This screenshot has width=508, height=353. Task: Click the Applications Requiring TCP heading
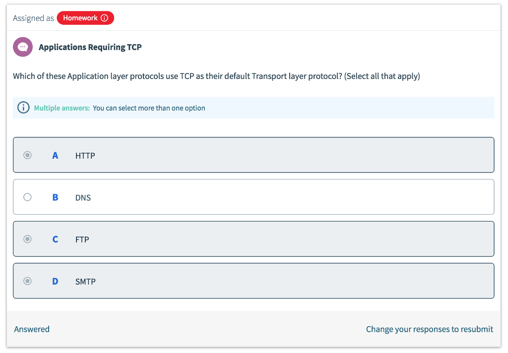(90, 47)
